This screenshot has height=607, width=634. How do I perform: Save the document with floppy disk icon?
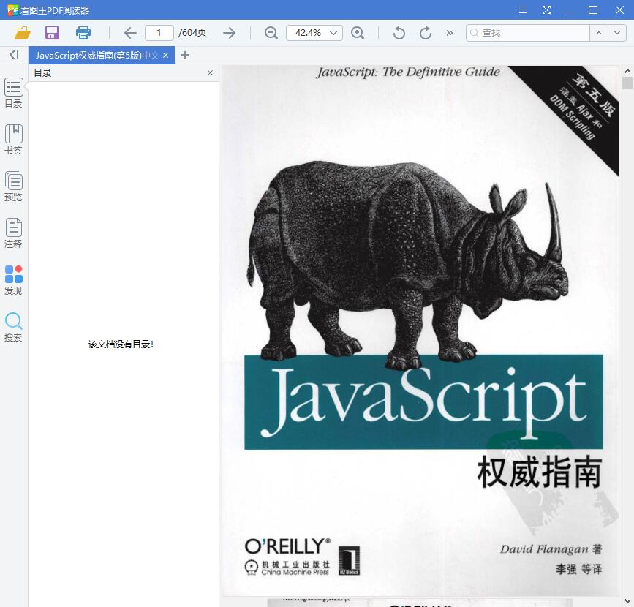click(x=52, y=33)
